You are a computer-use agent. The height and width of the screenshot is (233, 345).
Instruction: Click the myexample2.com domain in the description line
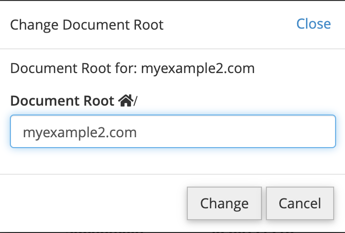click(198, 68)
